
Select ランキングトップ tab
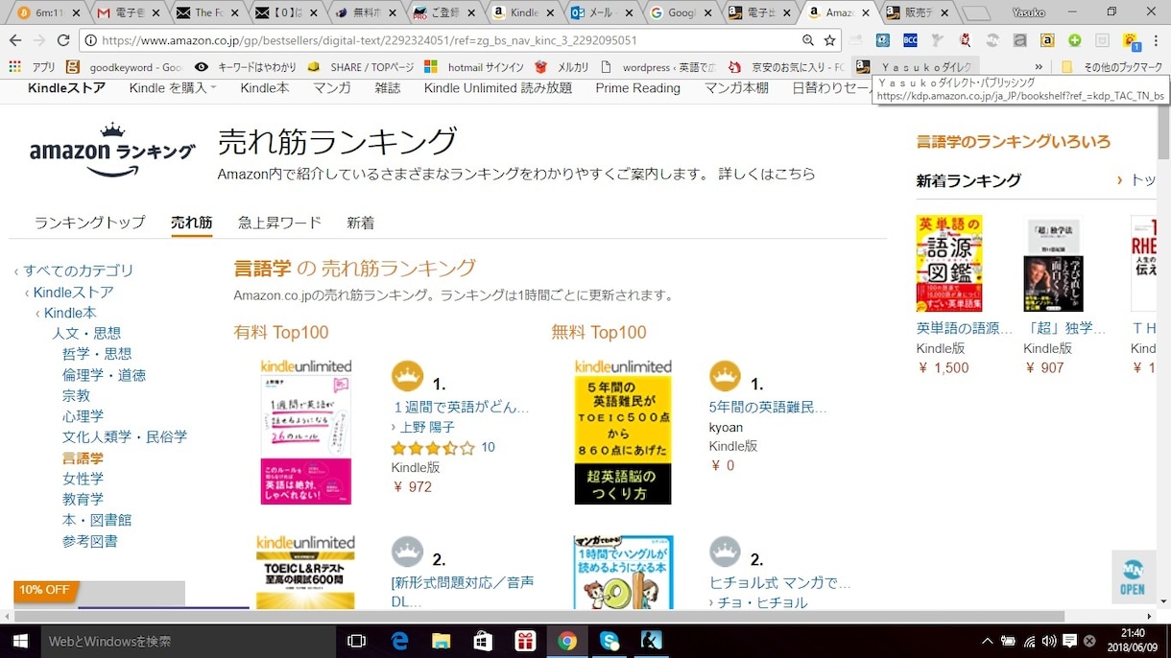[x=90, y=223]
